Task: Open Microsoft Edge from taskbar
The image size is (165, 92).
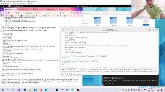Action: click(46, 90)
